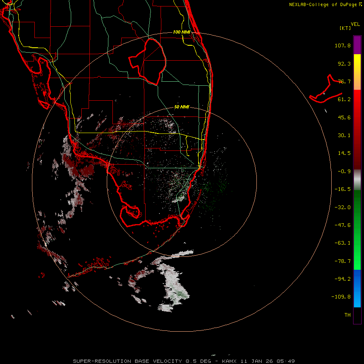Click the -63.1 velocity scale value
The image size is (364, 364).
click(x=343, y=243)
